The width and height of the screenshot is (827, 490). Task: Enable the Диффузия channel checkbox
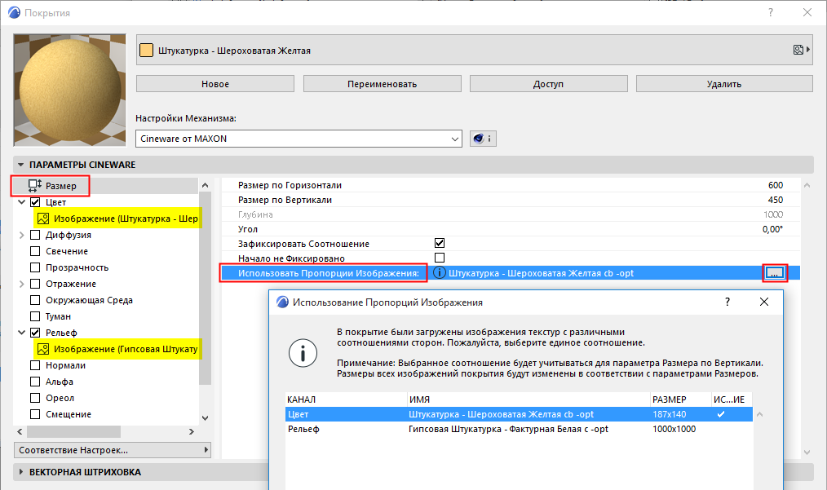(35, 235)
